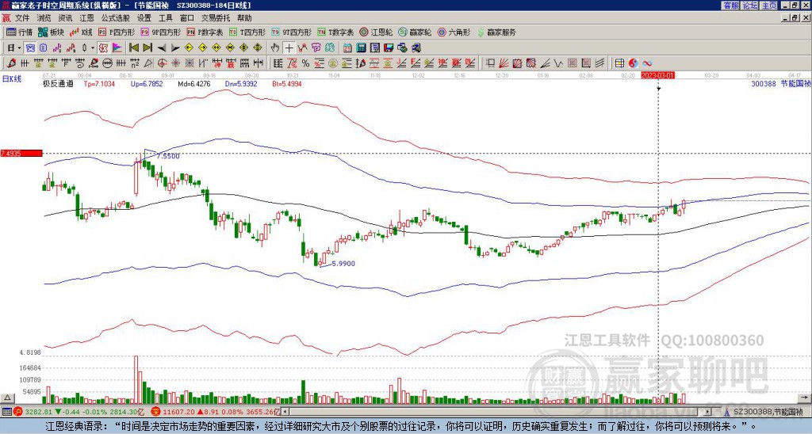This screenshot has height=434, width=812.
Task: Open the 设置 menu
Action: pyautogui.click(x=144, y=18)
